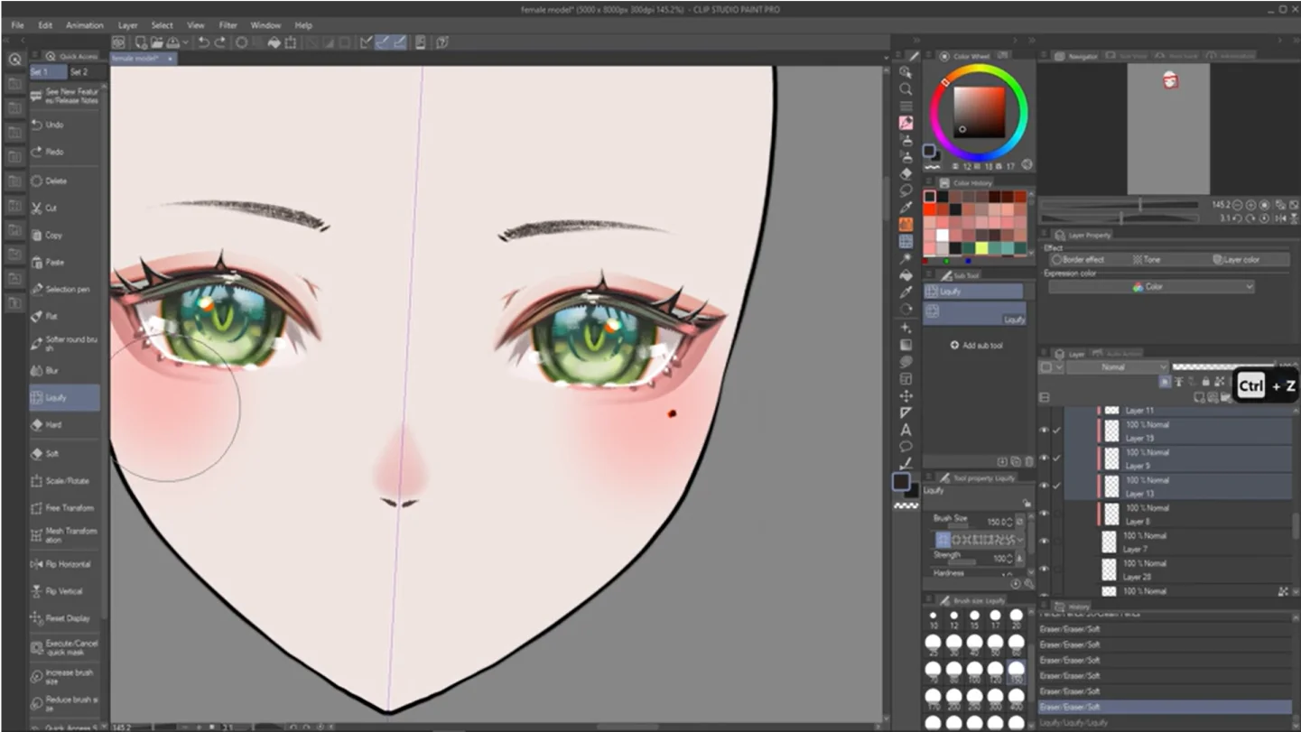The image size is (1301, 732).
Task: Click Cut in Quick Access panel
Action: (65, 208)
